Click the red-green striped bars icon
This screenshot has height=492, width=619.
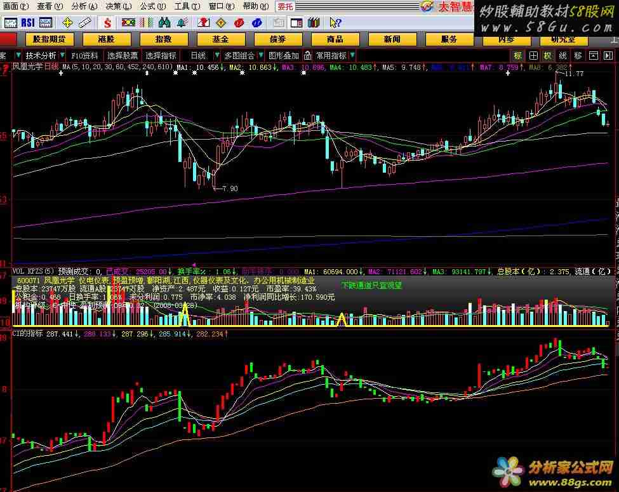[x=147, y=23]
